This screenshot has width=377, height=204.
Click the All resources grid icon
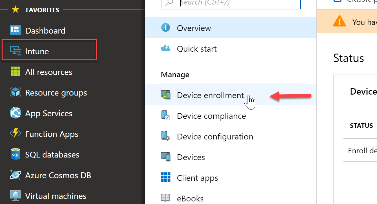[15, 72]
